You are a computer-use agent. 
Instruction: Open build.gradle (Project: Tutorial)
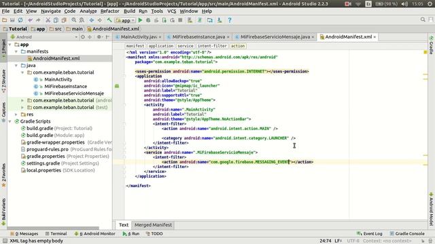tap(59, 128)
